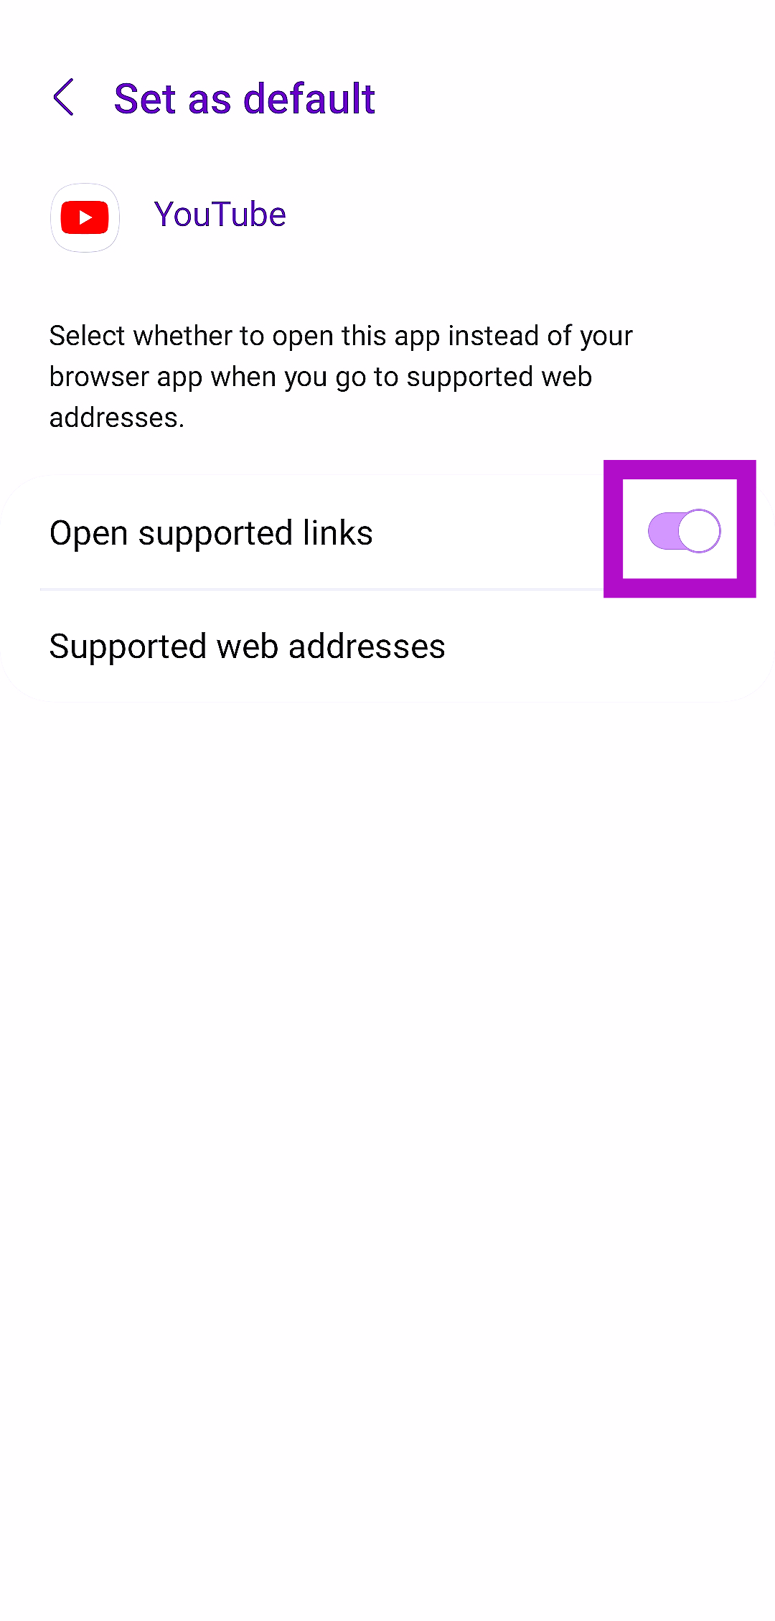Select the Open supported links row label
The image size is (775, 1621).
[x=211, y=533]
